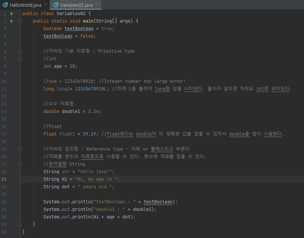Image resolution: width=304 pixels, height=238 pixels.
Task: Click 'double1' declaration on line 14
Action: coord(71,111)
